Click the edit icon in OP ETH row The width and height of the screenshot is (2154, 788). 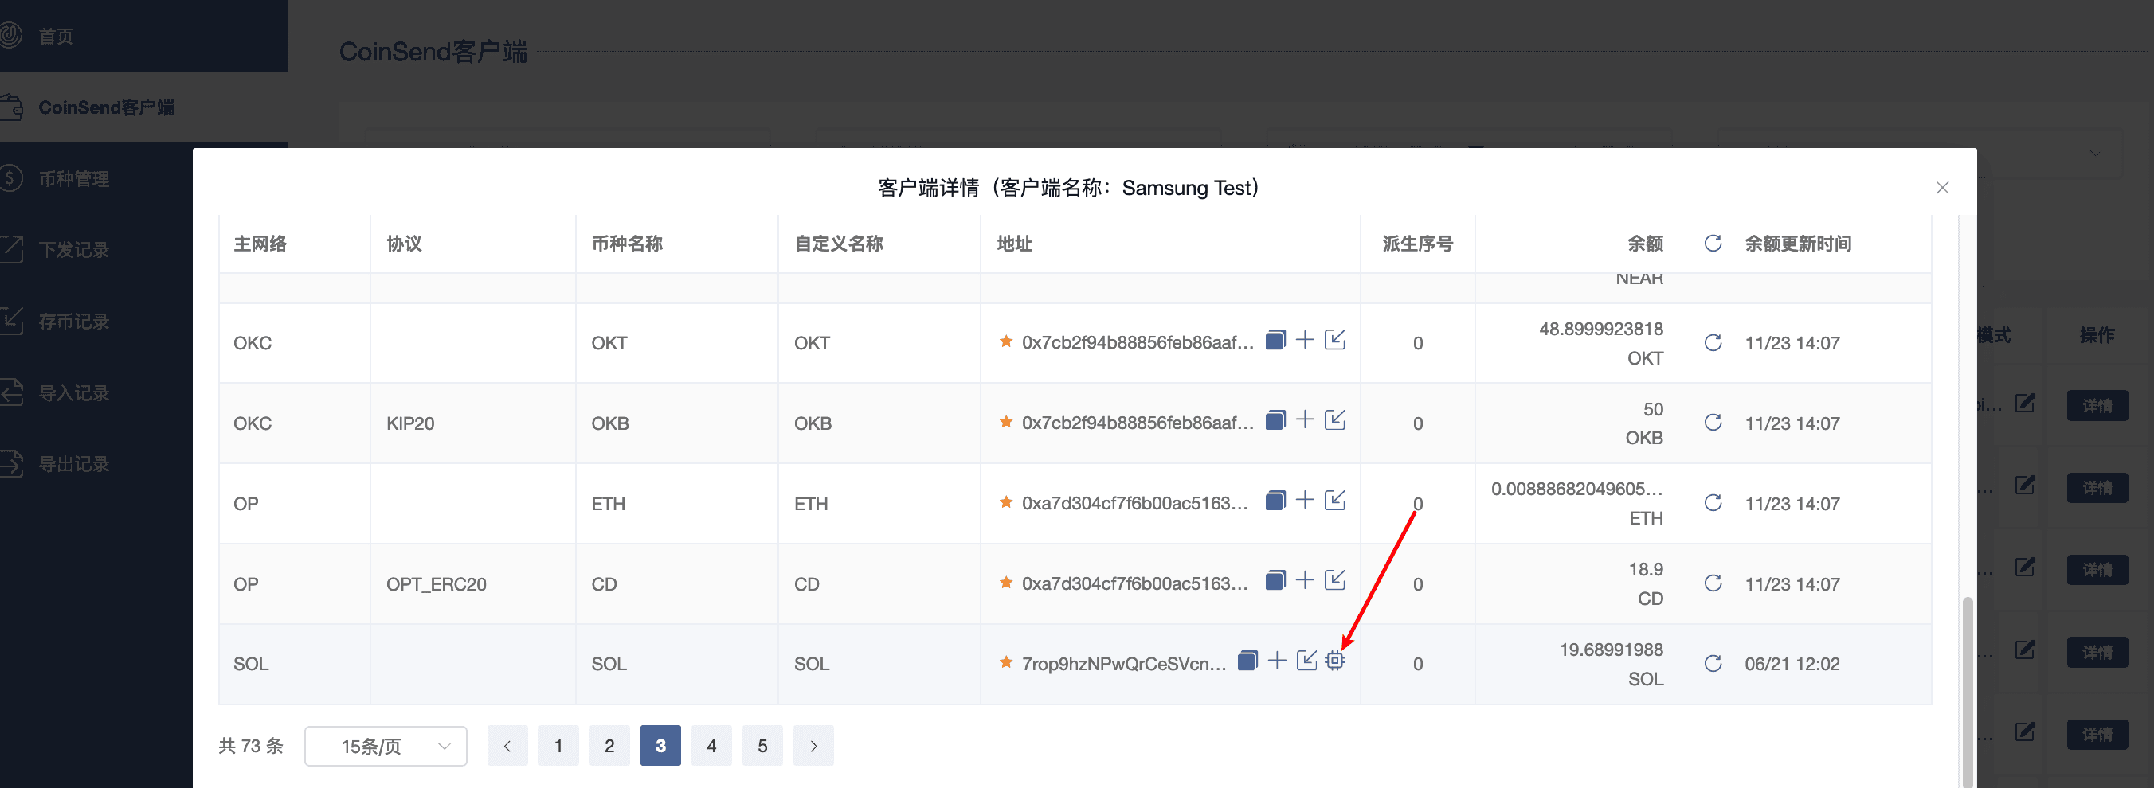point(1334,501)
